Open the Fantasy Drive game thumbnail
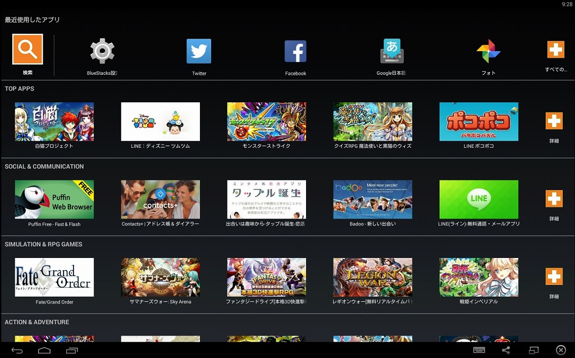The width and height of the screenshot is (575, 358). (x=267, y=277)
